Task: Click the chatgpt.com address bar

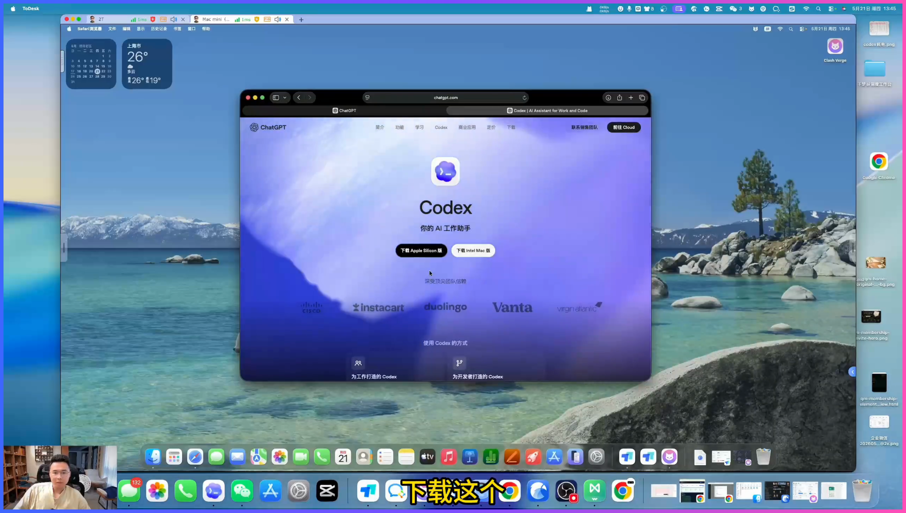Action: pos(446,98)
